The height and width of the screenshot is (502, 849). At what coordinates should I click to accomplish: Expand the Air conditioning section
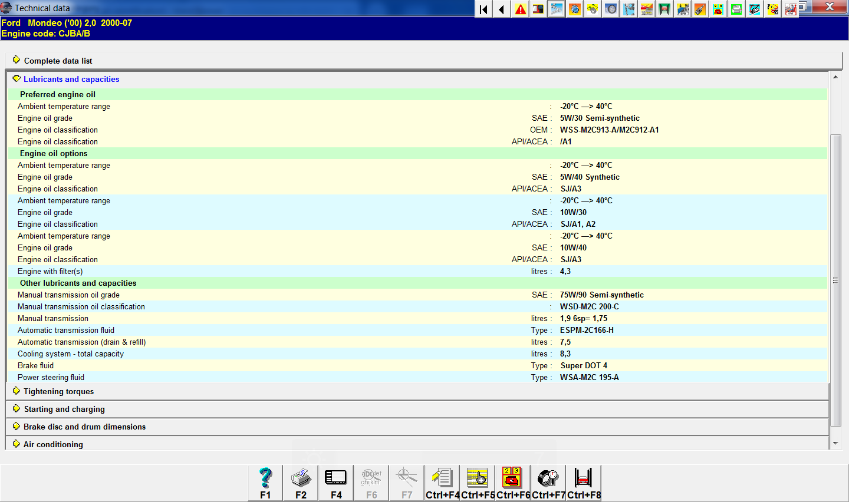point(53,444)
